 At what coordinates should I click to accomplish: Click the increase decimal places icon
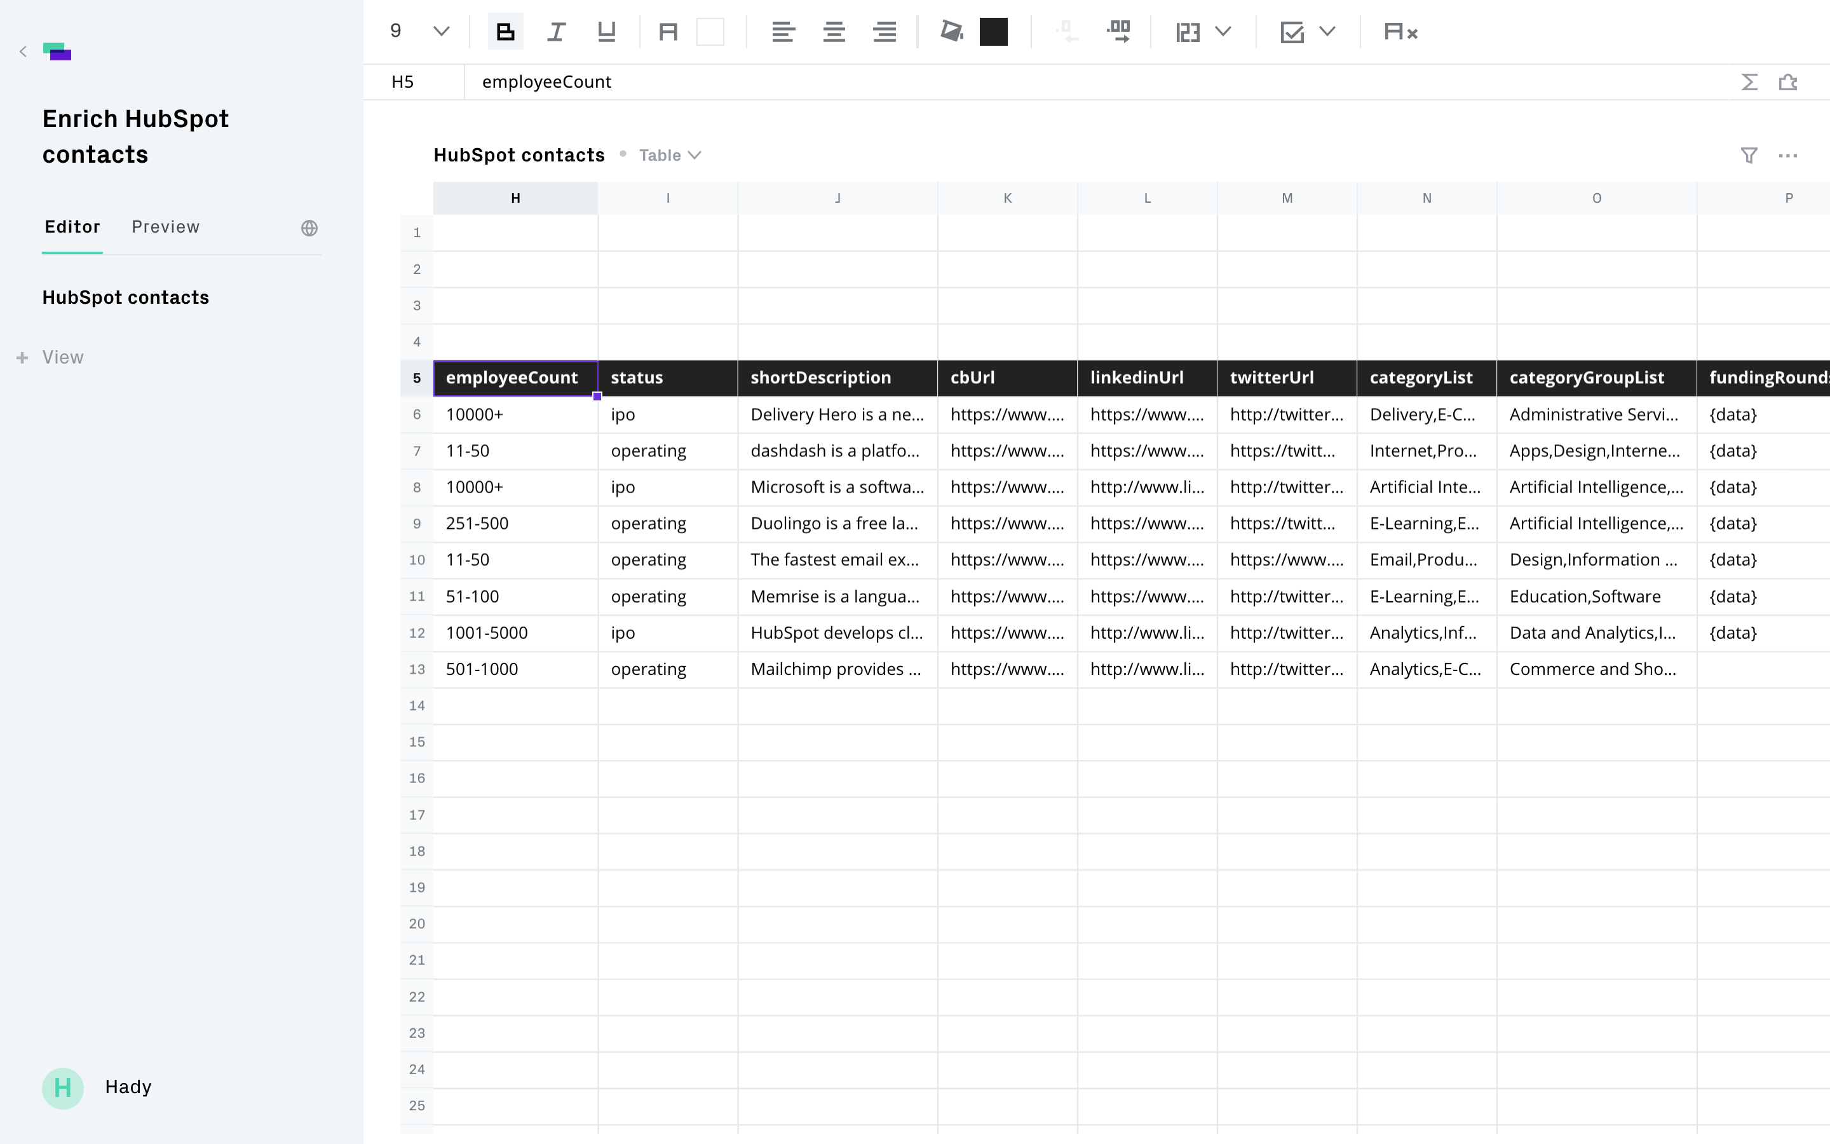point(1118,32)
